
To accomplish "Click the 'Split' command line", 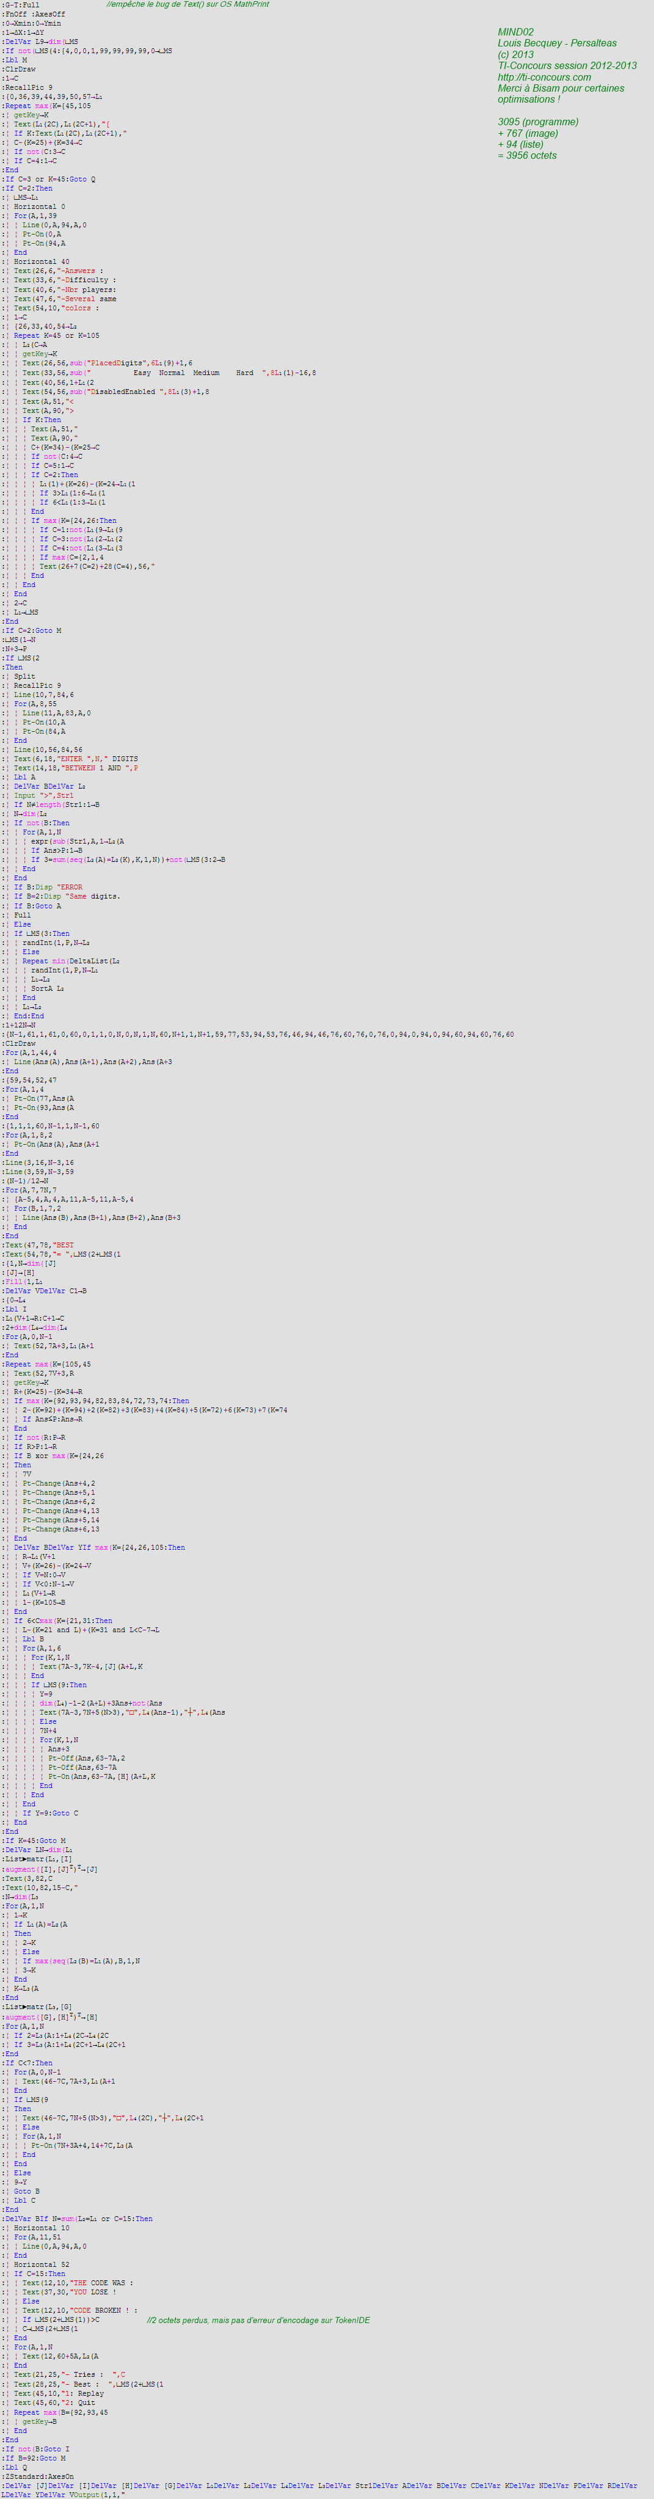I will (20, 676).
